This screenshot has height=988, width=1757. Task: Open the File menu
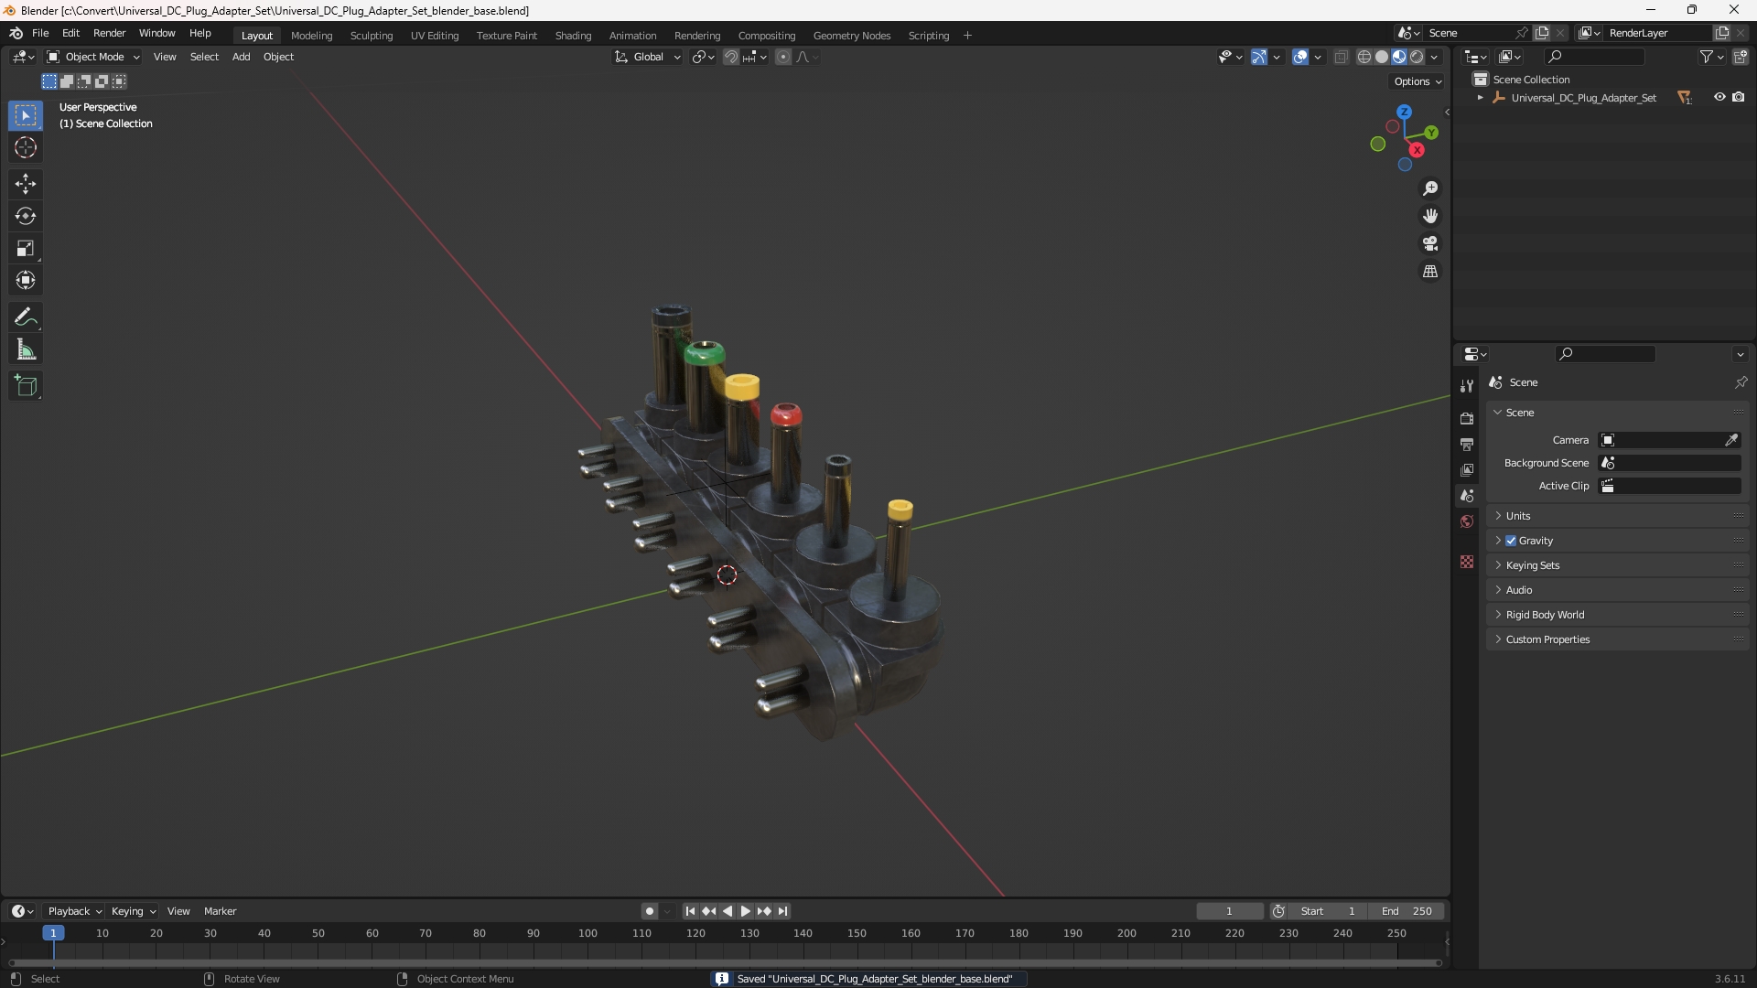tap(40, 33)
